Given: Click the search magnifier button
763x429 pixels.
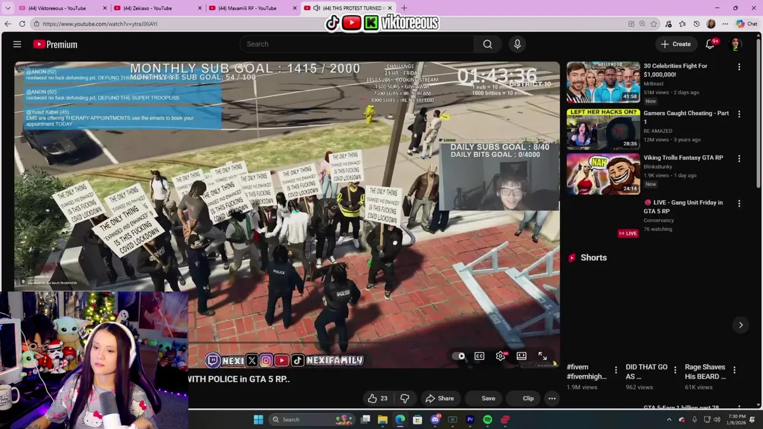Looking at the screenshot, I should coord(488,44).
